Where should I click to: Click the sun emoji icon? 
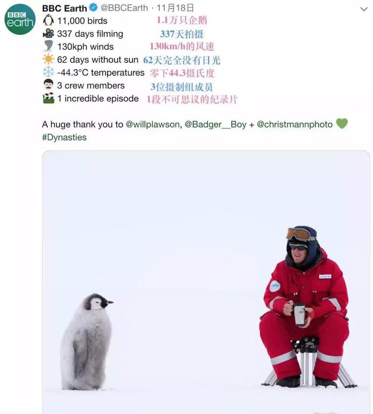[x=48, y=59]
